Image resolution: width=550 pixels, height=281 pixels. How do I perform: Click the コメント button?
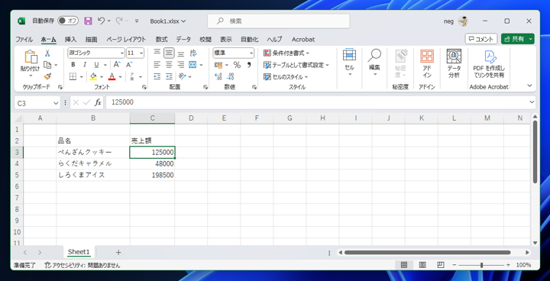[481, 39]
